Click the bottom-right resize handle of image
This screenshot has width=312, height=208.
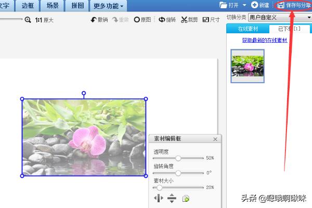tap(146, 176)
